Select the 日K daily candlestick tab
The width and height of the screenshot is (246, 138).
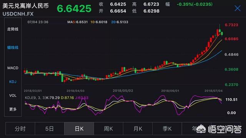(x=79, y=129)
